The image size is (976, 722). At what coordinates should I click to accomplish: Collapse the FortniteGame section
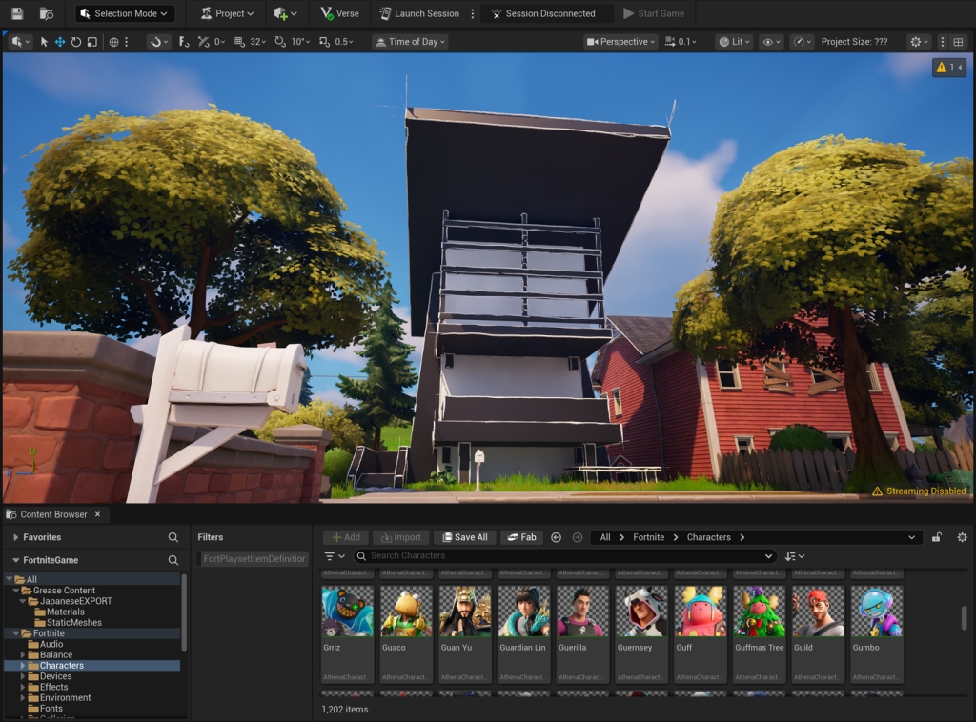(16, 560)
